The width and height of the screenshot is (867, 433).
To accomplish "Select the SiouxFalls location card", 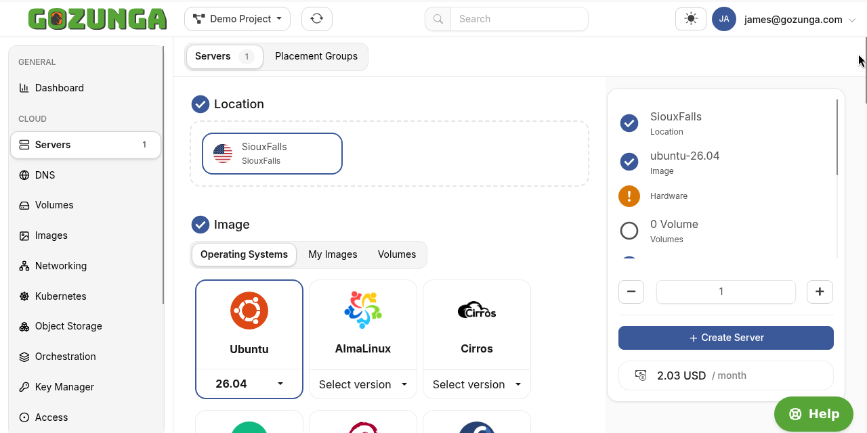I will click(x=272, y=154).
